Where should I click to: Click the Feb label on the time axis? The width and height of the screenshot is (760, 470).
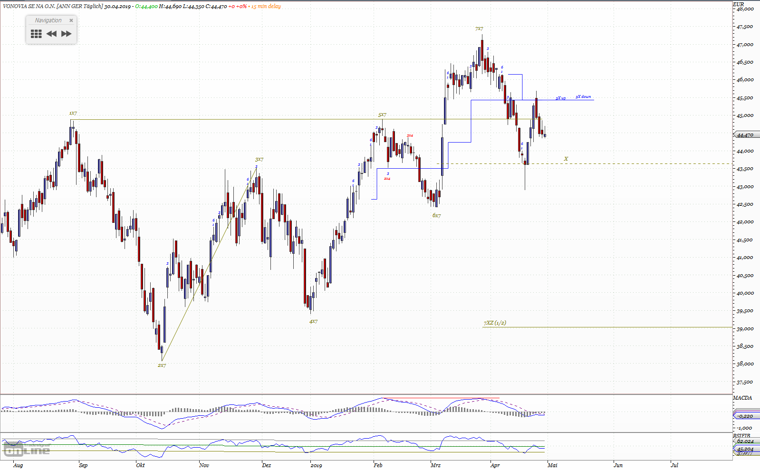click(378, 465)
